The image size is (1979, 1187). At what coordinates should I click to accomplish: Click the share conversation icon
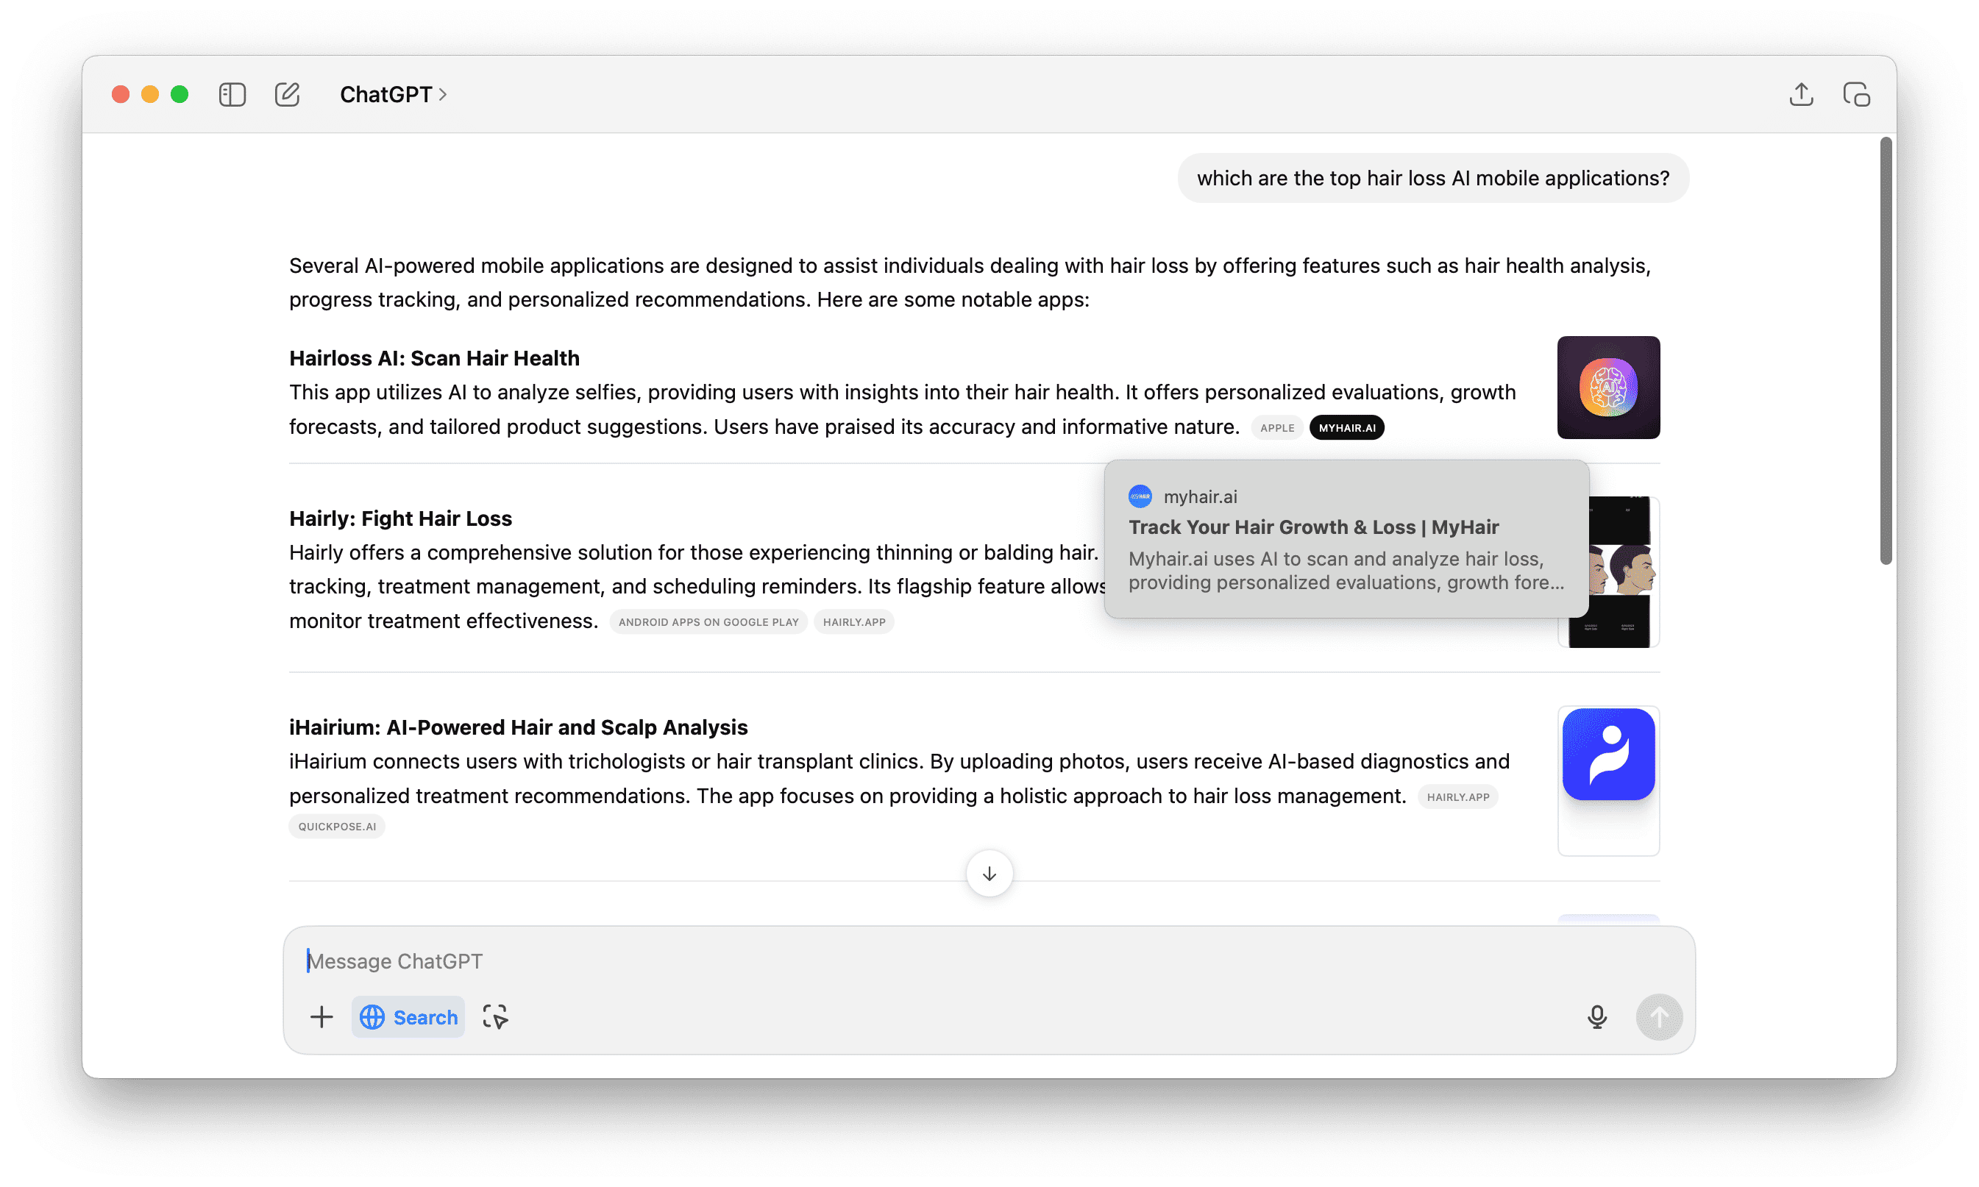click(x=1801, y=94)
